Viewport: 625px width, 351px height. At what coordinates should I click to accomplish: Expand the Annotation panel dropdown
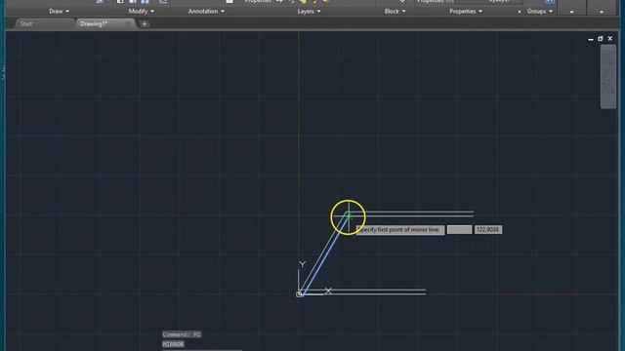[x=206, y=11]
